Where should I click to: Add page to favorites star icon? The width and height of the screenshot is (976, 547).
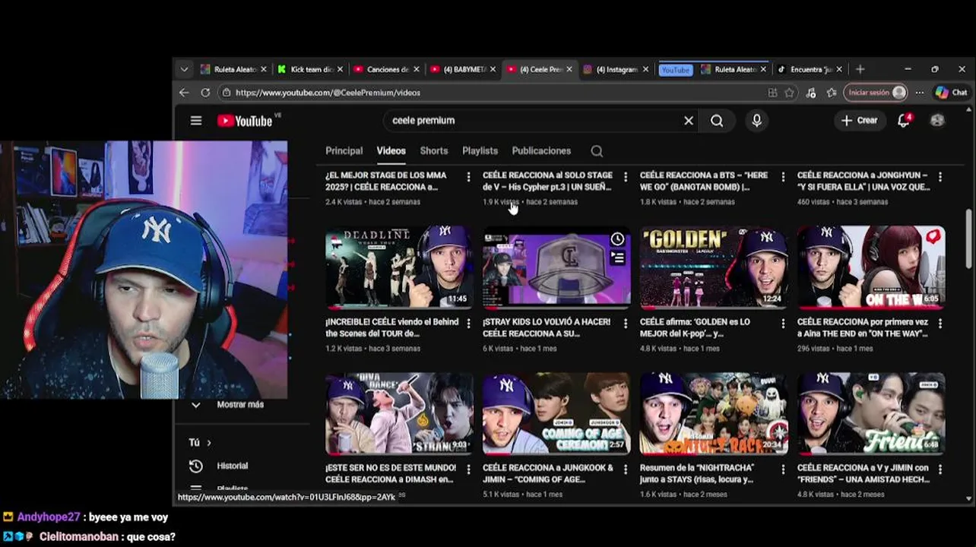(790, 92)
